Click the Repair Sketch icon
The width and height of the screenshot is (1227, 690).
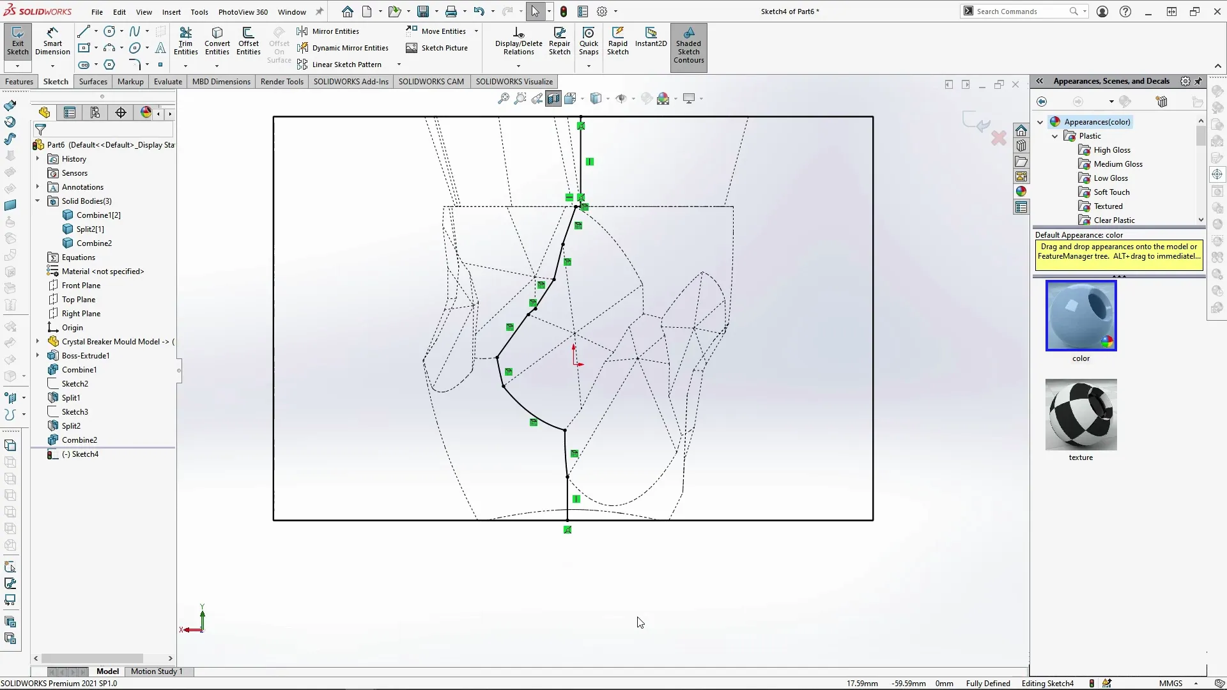(559, 41)
